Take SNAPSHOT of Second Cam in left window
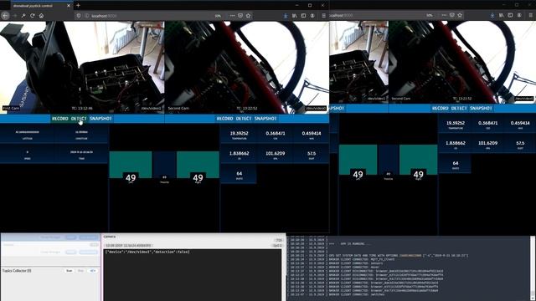 click(265, 119)
